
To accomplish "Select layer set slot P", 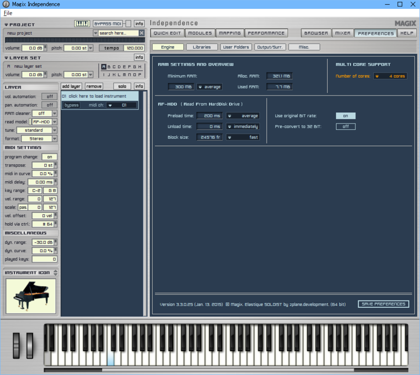I will click(x=140, y=75).
